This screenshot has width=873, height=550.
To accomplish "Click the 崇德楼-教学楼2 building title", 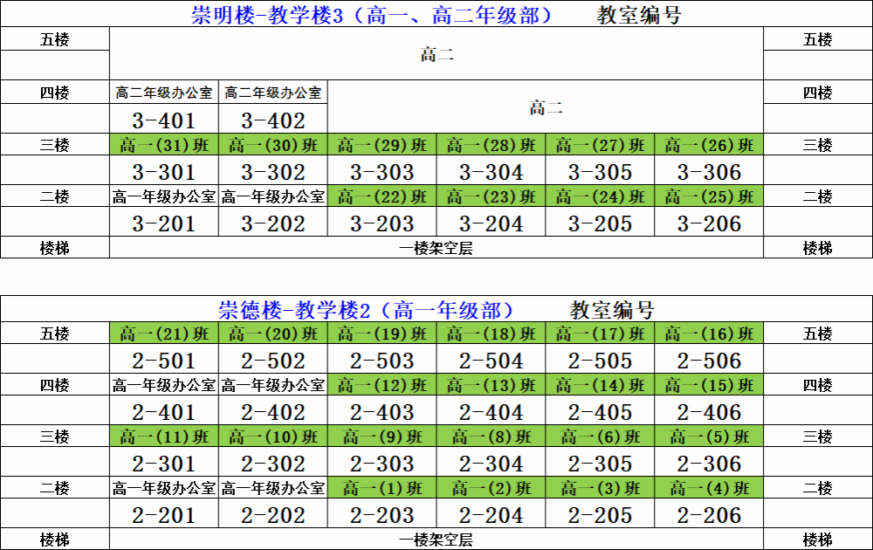I will click(366, 310).
